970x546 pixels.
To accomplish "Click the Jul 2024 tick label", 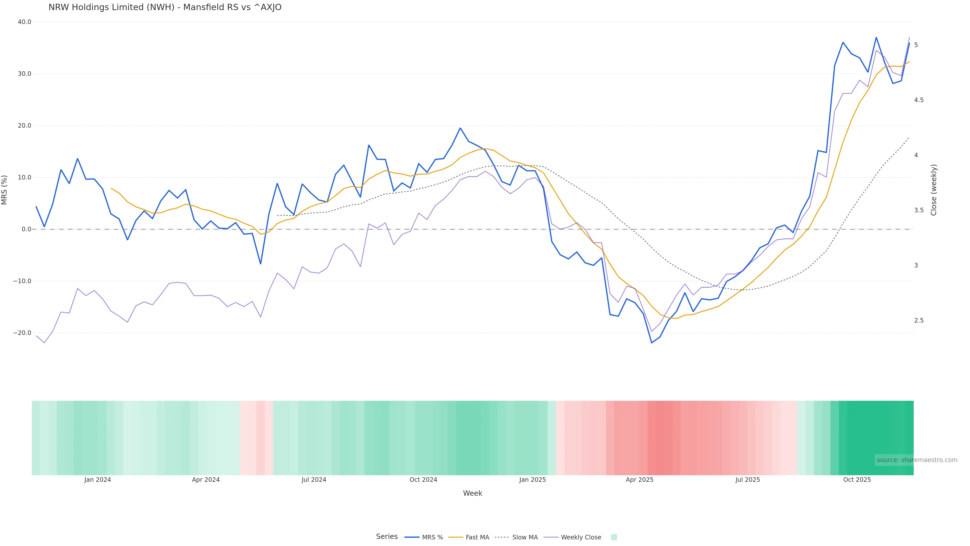I will tap(314, 480).
